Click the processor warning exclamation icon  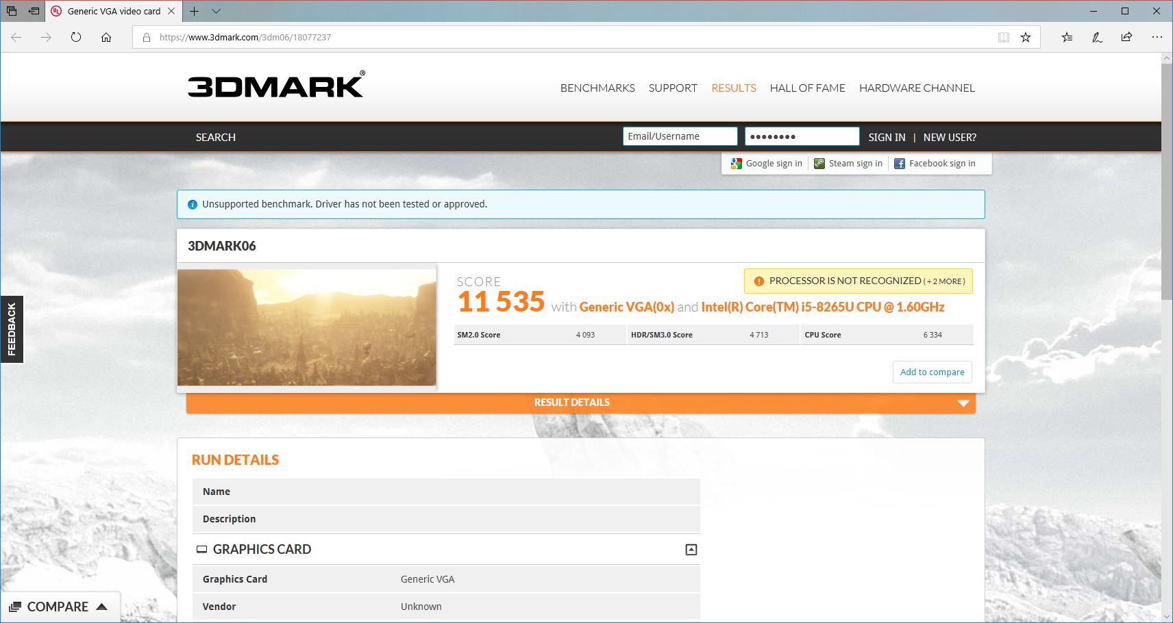759,281
